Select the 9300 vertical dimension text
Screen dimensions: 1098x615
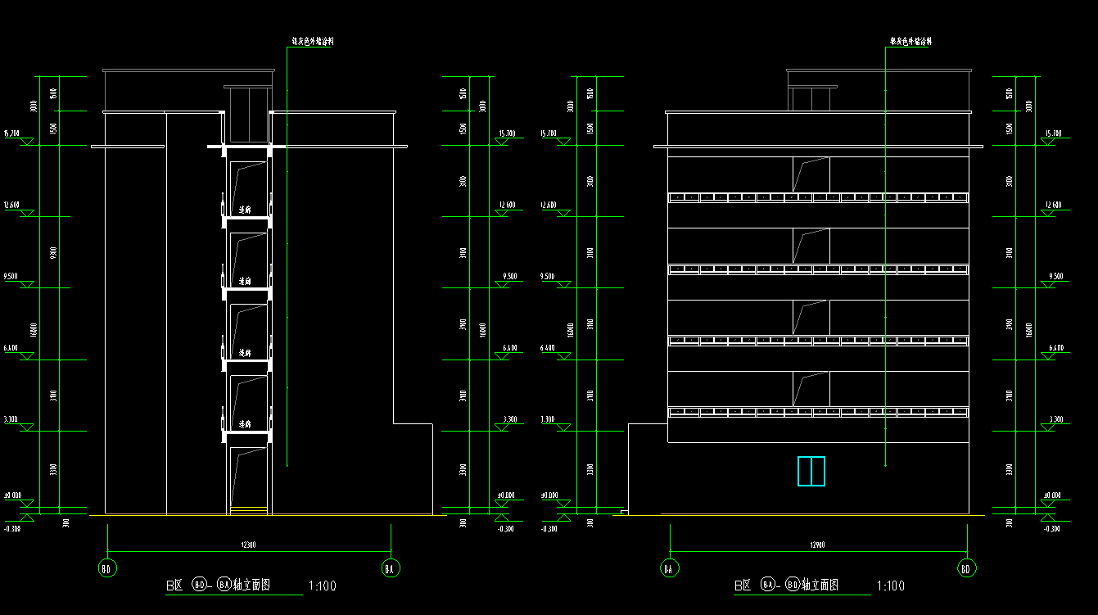[x=53, y=252]
